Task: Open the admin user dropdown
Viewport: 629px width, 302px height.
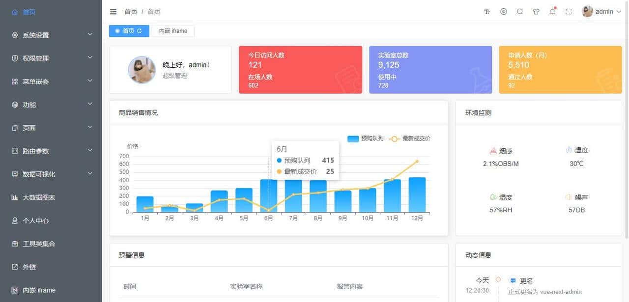Action: click(x=604, y=11)
